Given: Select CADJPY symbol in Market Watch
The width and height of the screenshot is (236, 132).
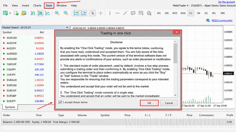Looking at the screenshot, I should tap(11, 69).
